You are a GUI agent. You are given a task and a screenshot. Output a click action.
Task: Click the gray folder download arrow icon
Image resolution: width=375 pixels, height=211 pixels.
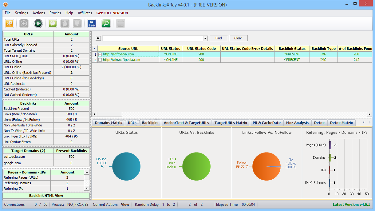click(77, 23)
